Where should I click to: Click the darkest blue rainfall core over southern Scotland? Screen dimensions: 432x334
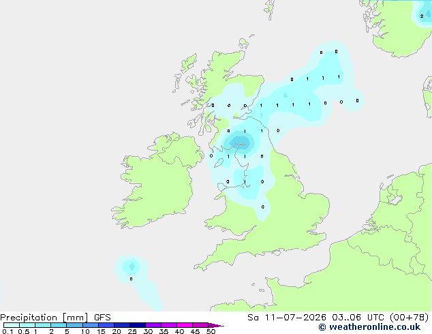click(239, 142)
